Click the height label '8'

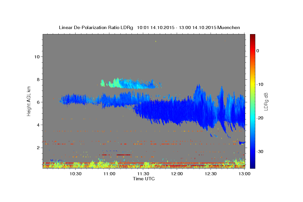(x=38, y=80)
